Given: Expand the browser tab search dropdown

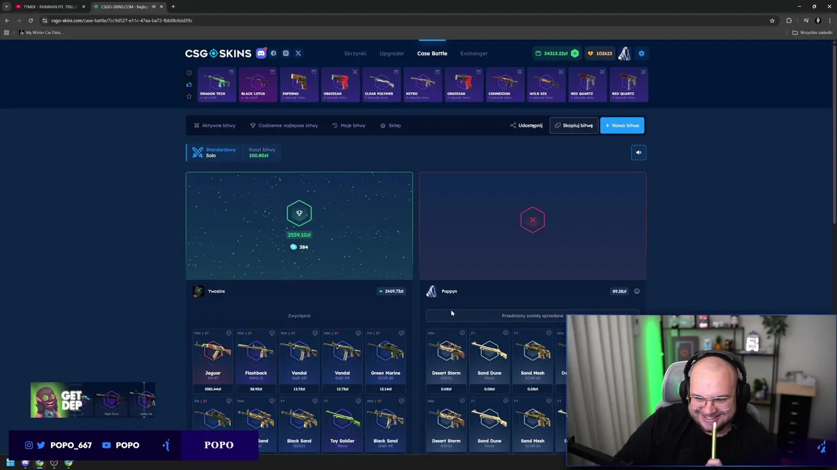Looking at the screenshot, I should [7, 7].
